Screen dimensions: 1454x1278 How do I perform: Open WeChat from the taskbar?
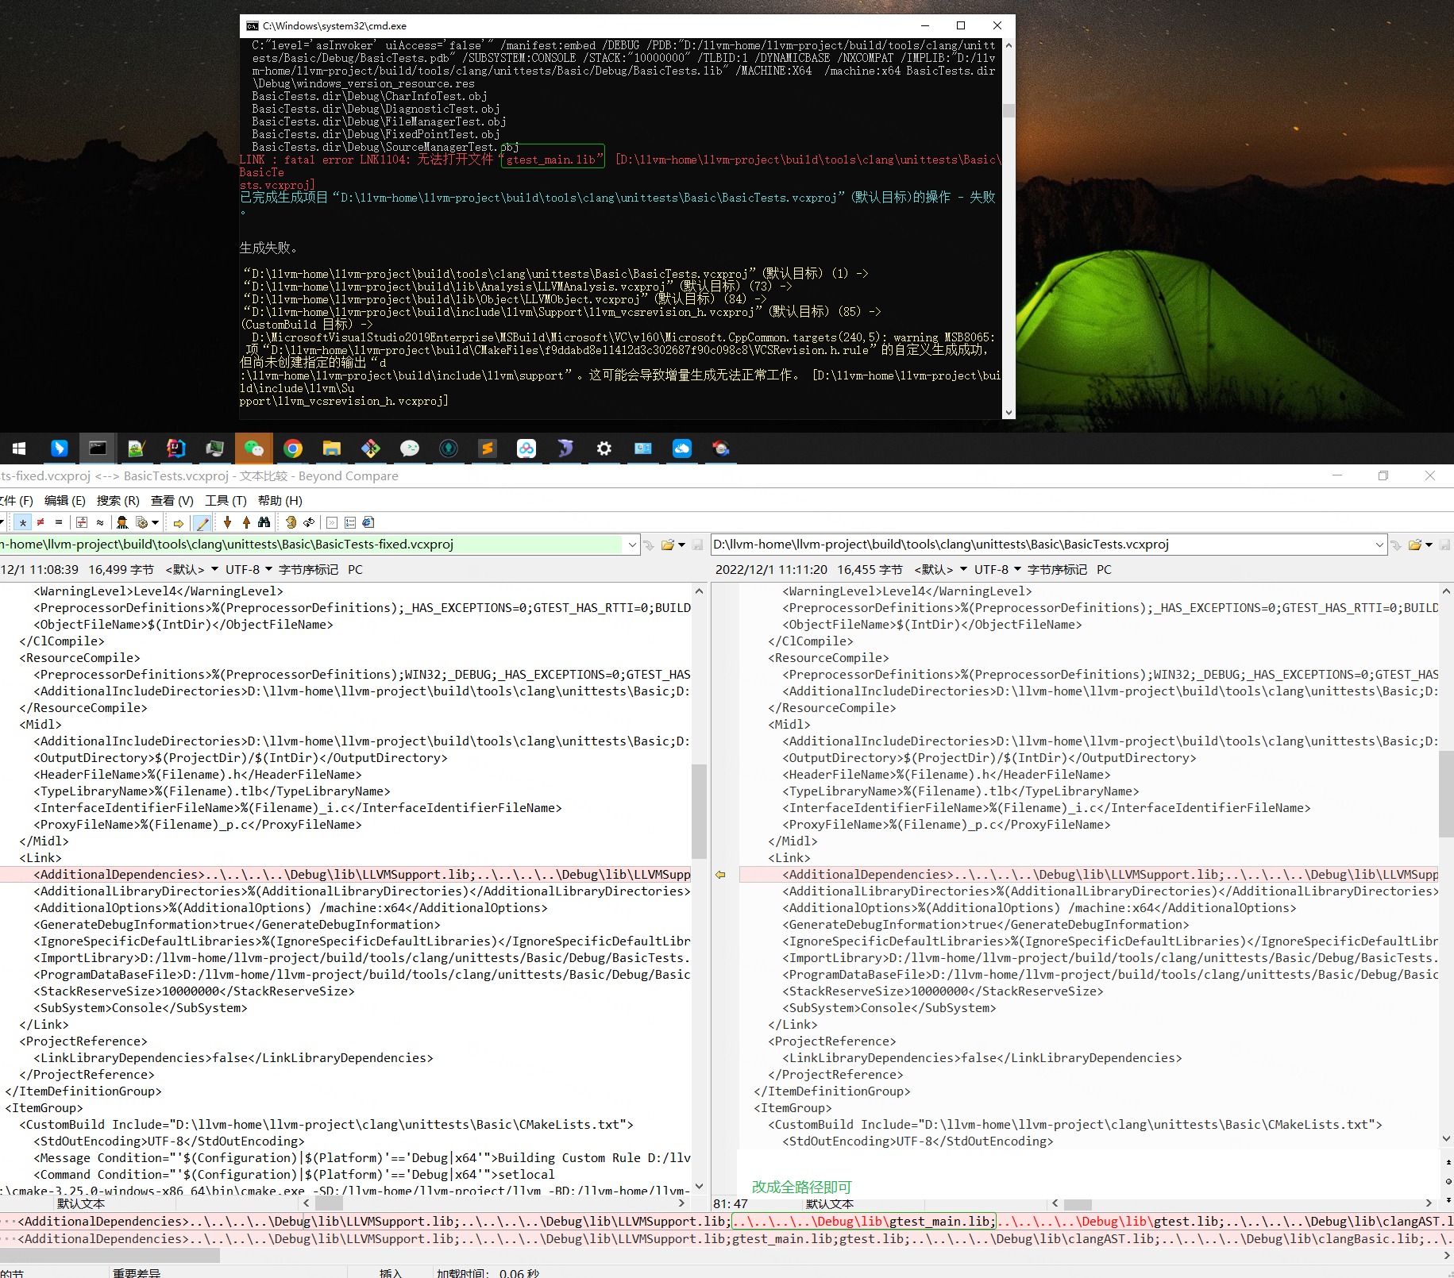254,448
